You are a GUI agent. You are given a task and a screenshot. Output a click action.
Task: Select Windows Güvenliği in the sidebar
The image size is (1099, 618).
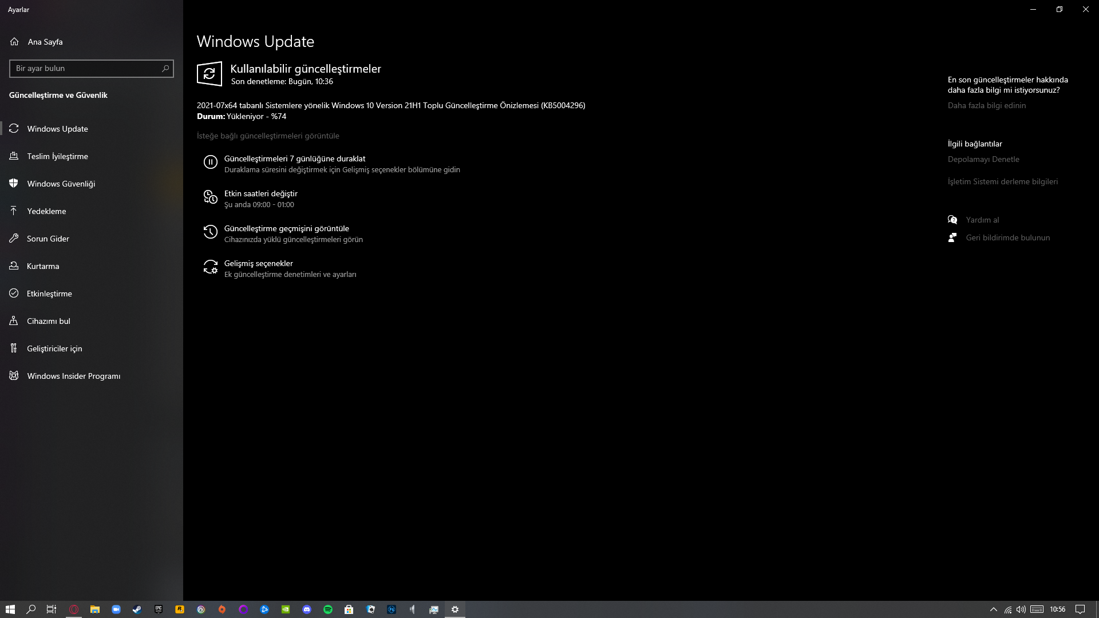click(x=61, y=184)
